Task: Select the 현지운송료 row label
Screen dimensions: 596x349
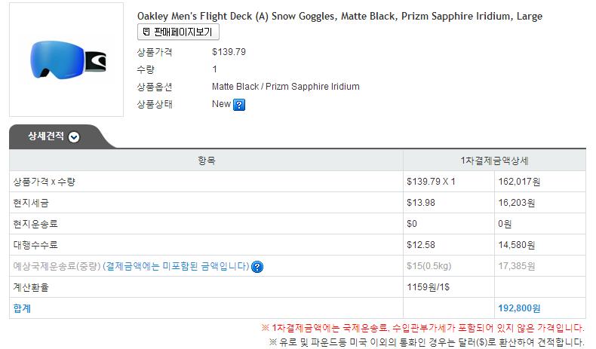Action: (x=35, y=224)
